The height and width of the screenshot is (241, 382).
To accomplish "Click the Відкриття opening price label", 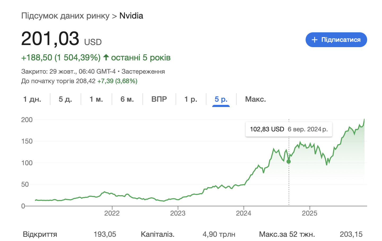I will click(40, 234).
